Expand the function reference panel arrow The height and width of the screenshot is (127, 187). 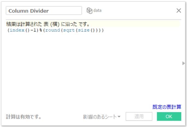pos(183,63)
